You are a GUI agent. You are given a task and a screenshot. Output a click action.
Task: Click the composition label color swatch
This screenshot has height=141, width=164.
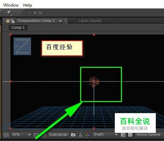point(8,21)
